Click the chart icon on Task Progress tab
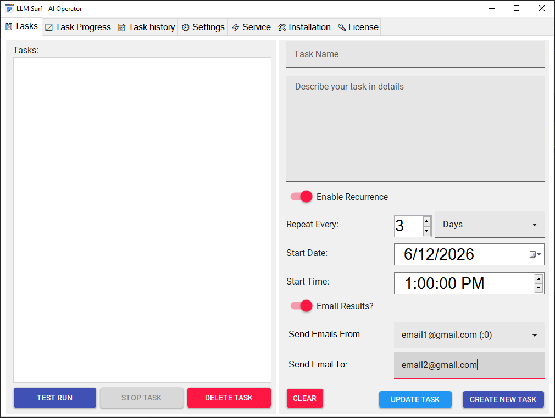Image resolution: width=555 pixels, height=418 pixels. coord(48,26)
